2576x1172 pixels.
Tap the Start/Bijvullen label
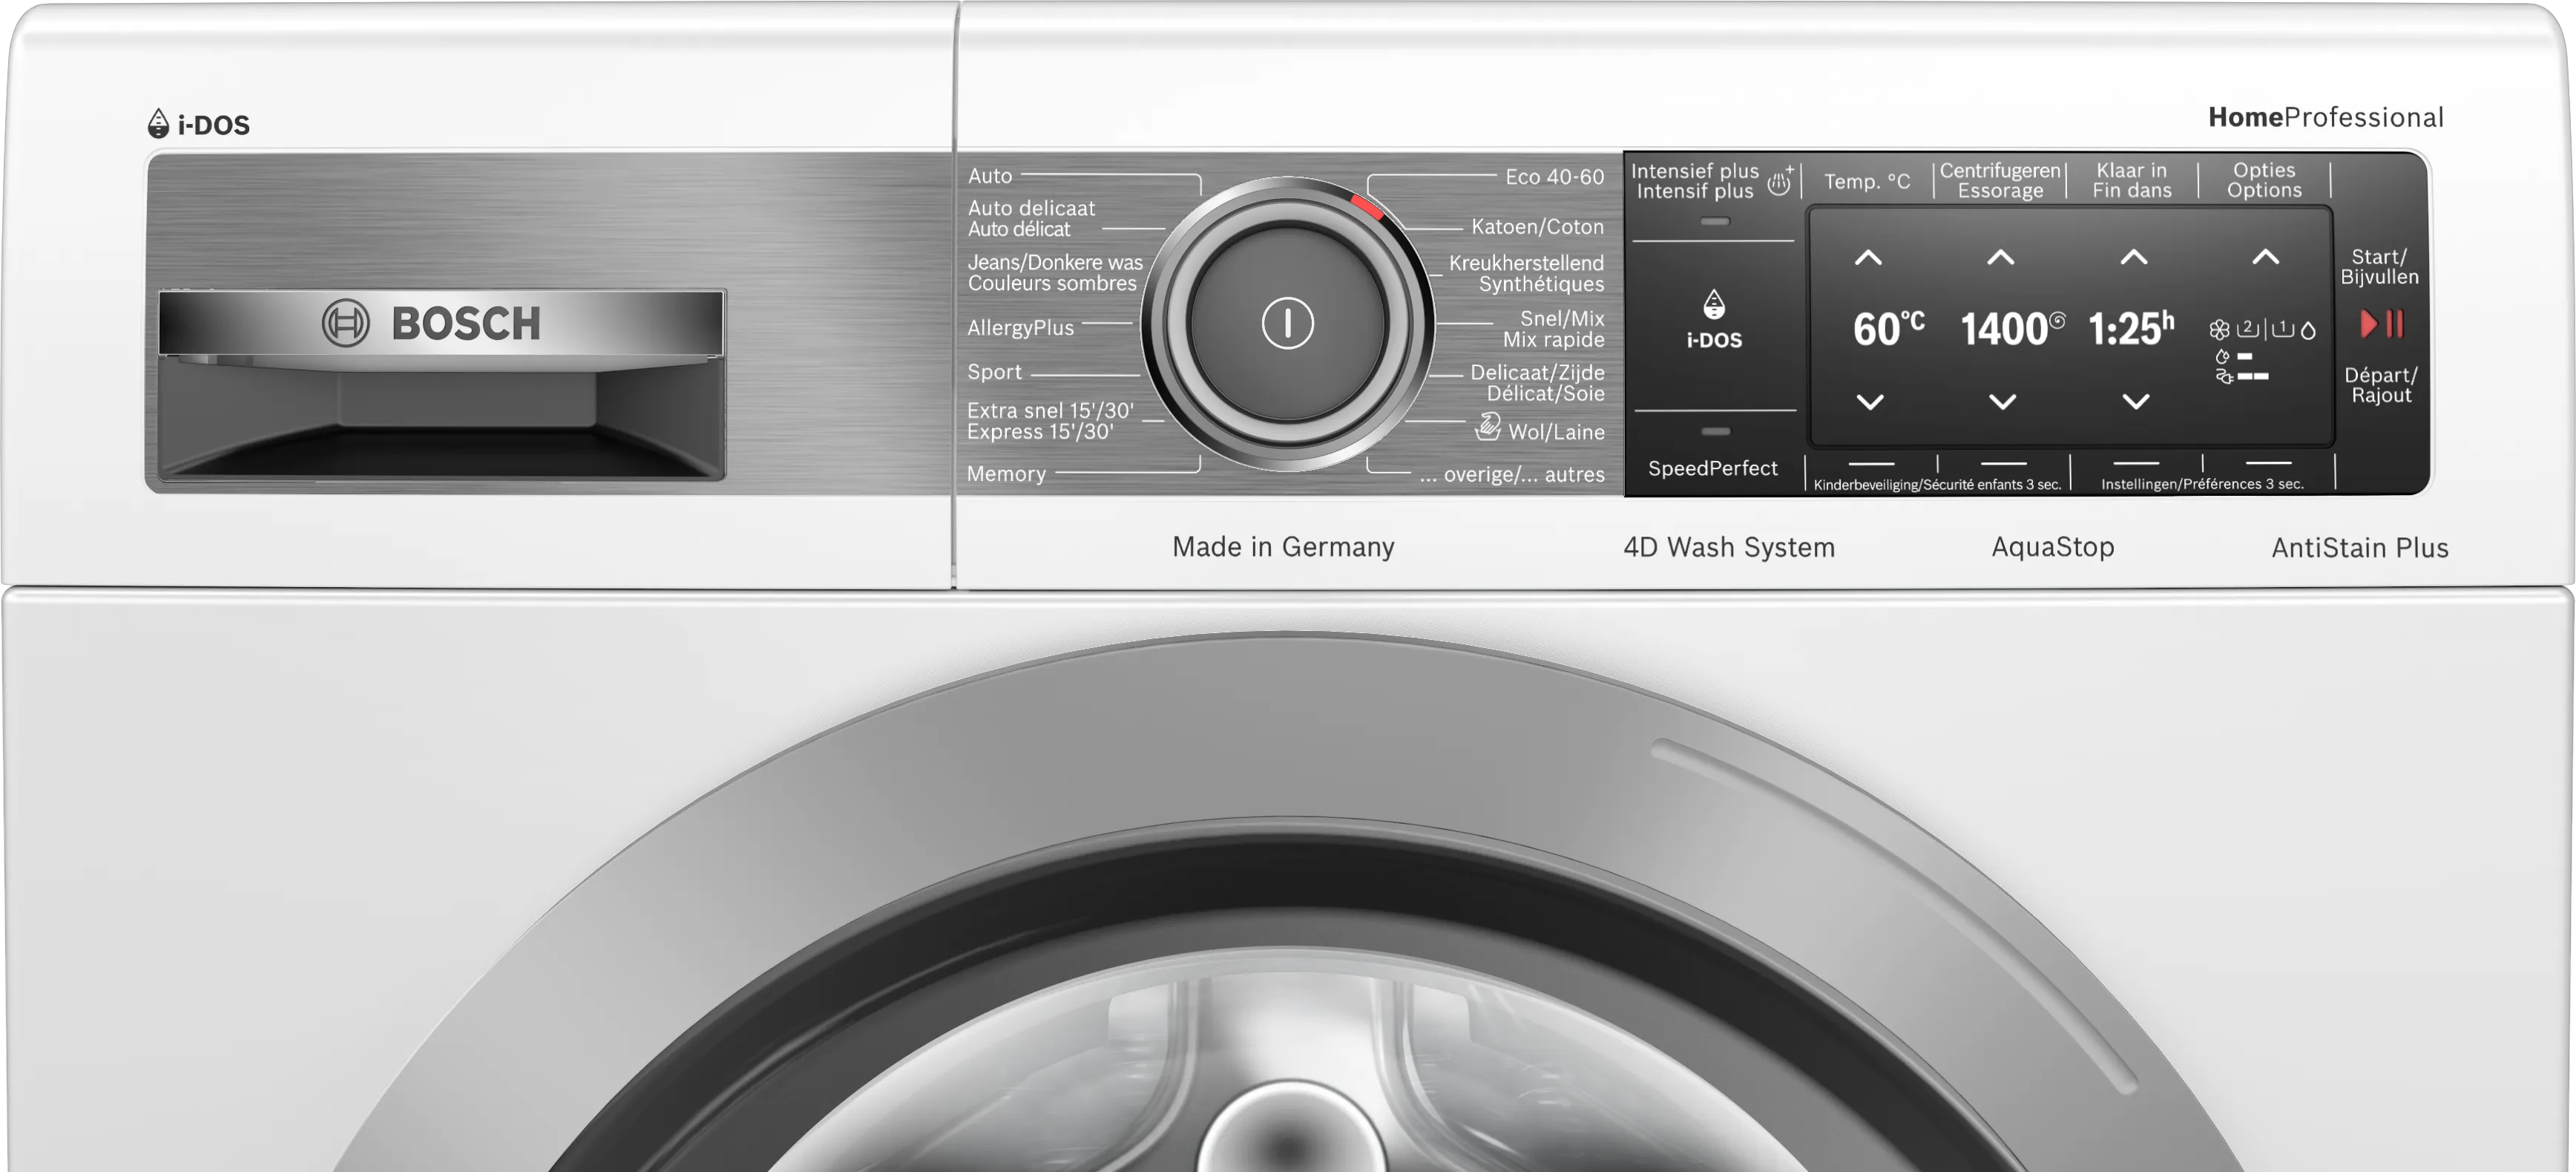(2379, 267)
